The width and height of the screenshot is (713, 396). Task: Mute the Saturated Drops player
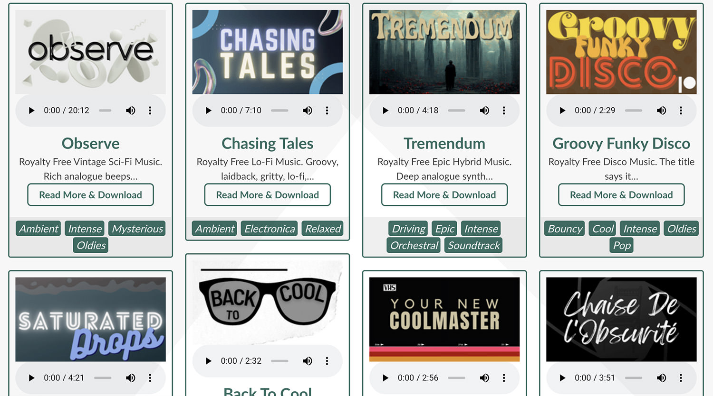point(130,378)
